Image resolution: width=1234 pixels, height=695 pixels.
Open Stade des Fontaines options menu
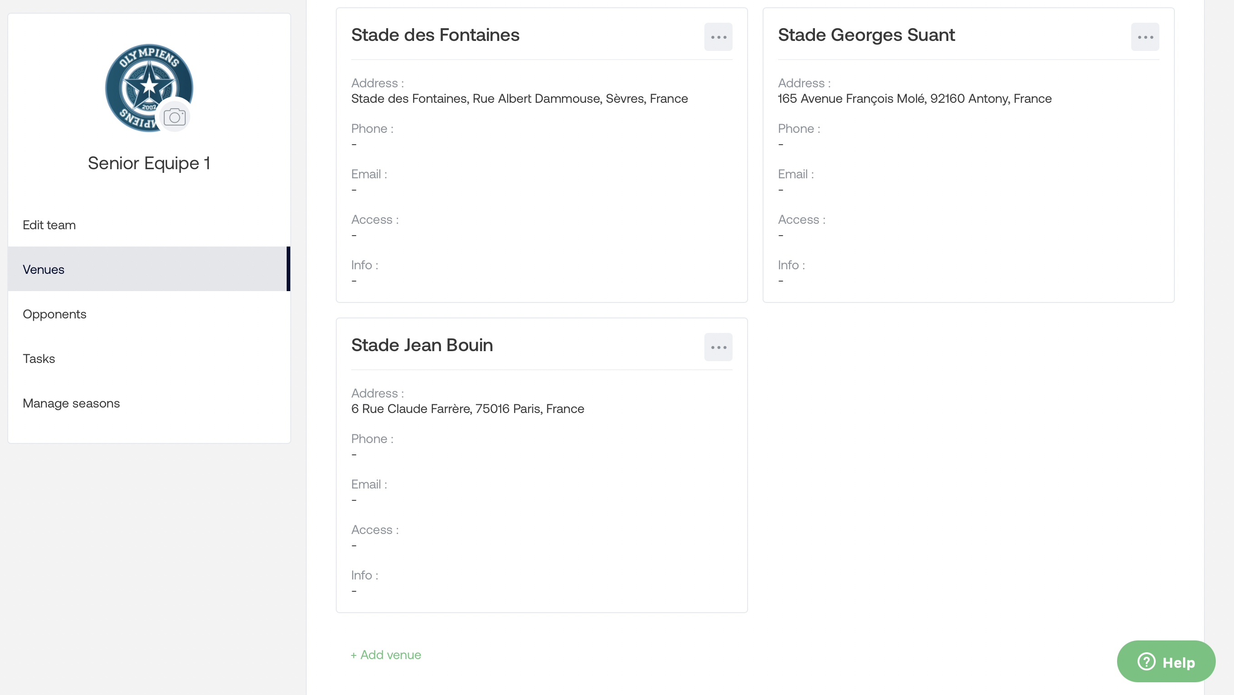click(x=718, y=37)
